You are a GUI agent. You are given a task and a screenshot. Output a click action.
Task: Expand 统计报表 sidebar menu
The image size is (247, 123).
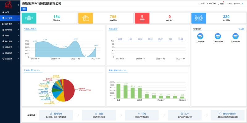[x=10, y=41]
